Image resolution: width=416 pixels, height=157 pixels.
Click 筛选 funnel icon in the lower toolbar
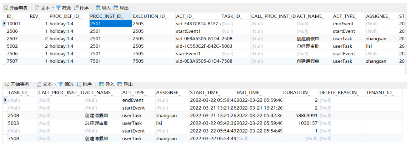click(61, 84)
